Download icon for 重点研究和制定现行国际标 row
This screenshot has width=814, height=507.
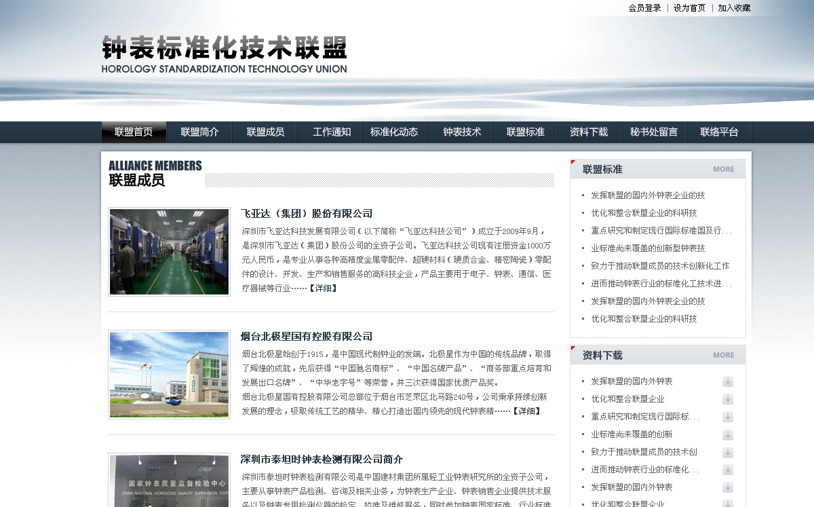click(x=728, y=417)
